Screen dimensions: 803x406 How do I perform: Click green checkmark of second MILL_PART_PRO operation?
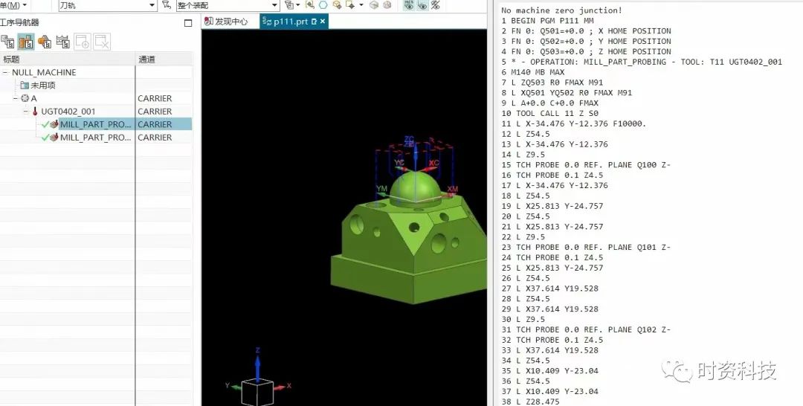(x=45, y=138)
